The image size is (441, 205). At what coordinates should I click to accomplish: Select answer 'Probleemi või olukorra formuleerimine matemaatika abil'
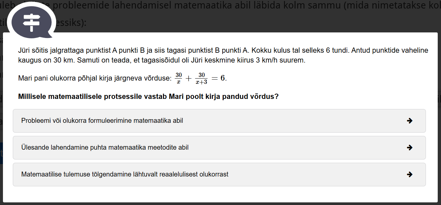[102, 121]
